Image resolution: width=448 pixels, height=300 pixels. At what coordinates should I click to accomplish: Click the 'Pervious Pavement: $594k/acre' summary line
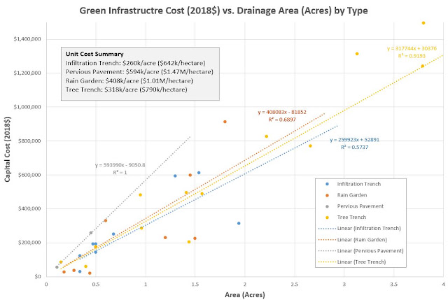pyautogui.click(x=139, y=72)
